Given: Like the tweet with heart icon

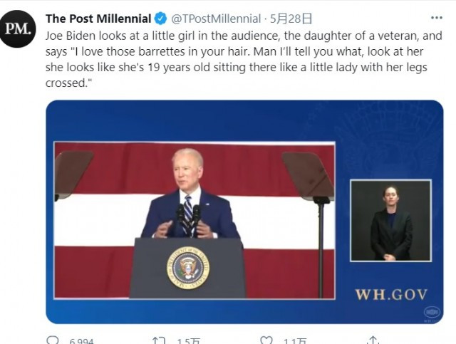Looking at the screenshot, I should click(266, 340).
